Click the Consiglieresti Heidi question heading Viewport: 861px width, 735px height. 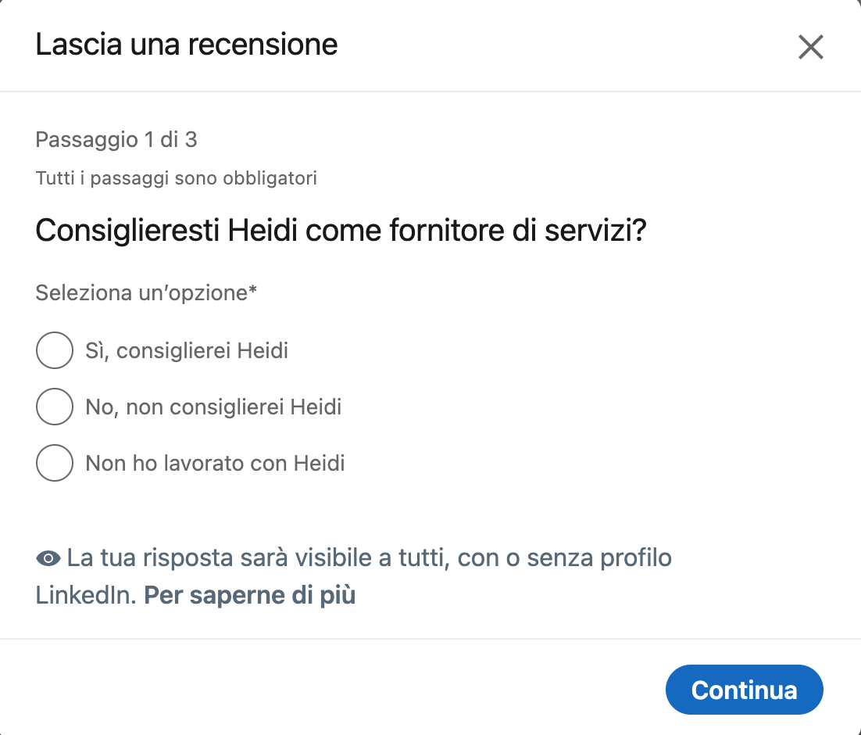pyautogui.click(x=341, y=231)
